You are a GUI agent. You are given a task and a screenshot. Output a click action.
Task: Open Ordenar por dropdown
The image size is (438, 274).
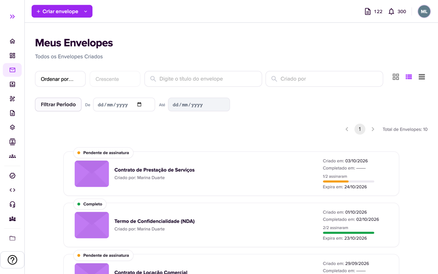click(x=60, y=79)
